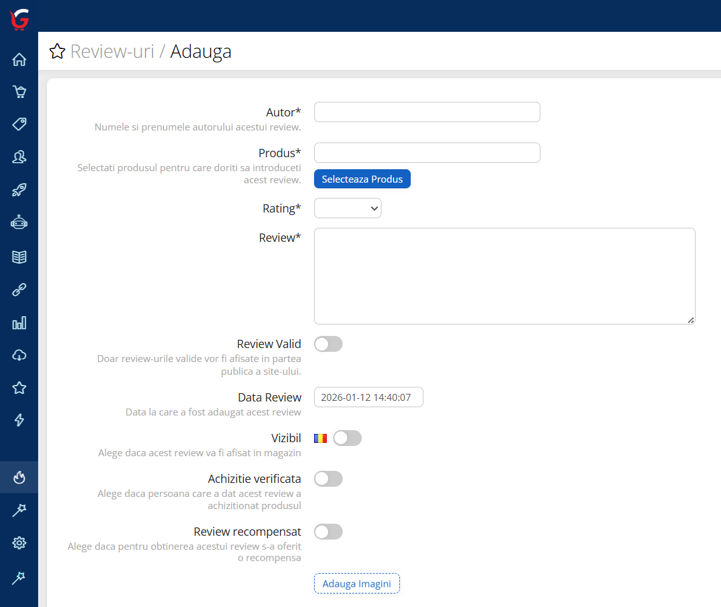Click the rocket icon in sidebar

coord(19,190)
